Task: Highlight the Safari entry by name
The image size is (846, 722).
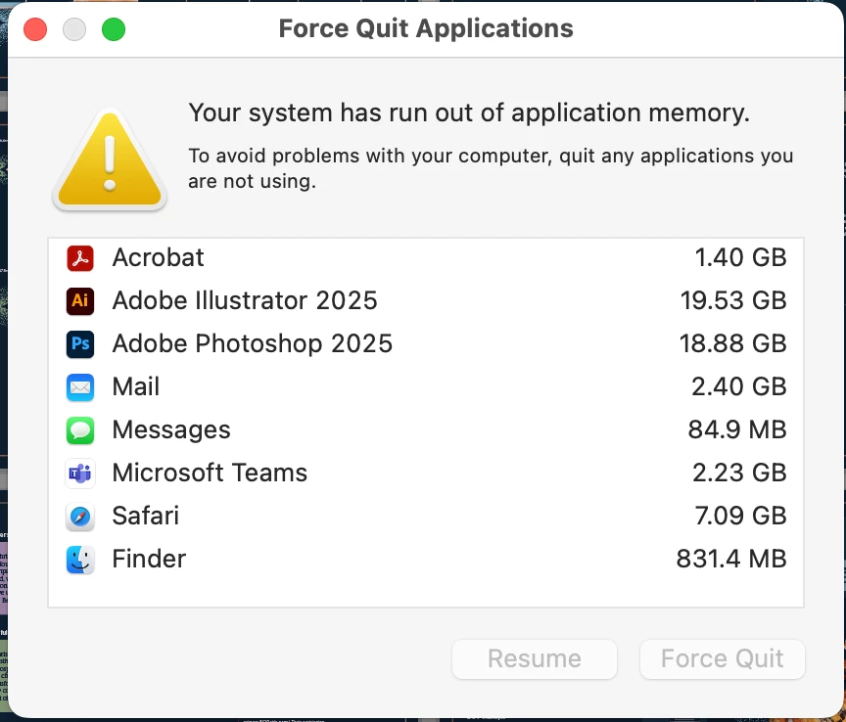Action: tap(146, 517)
